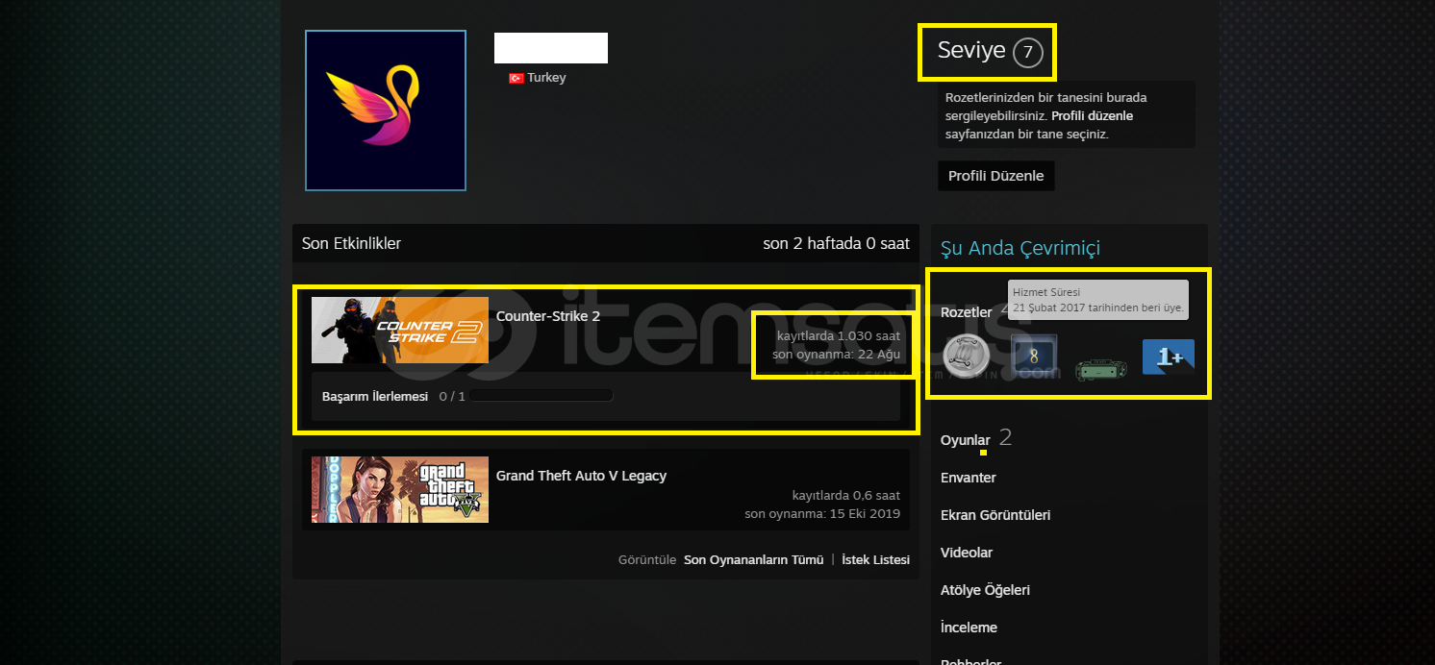Viewport: 1435px width, 665px height.
Task: Open the Envanter page
Action: tap(969, 478)
